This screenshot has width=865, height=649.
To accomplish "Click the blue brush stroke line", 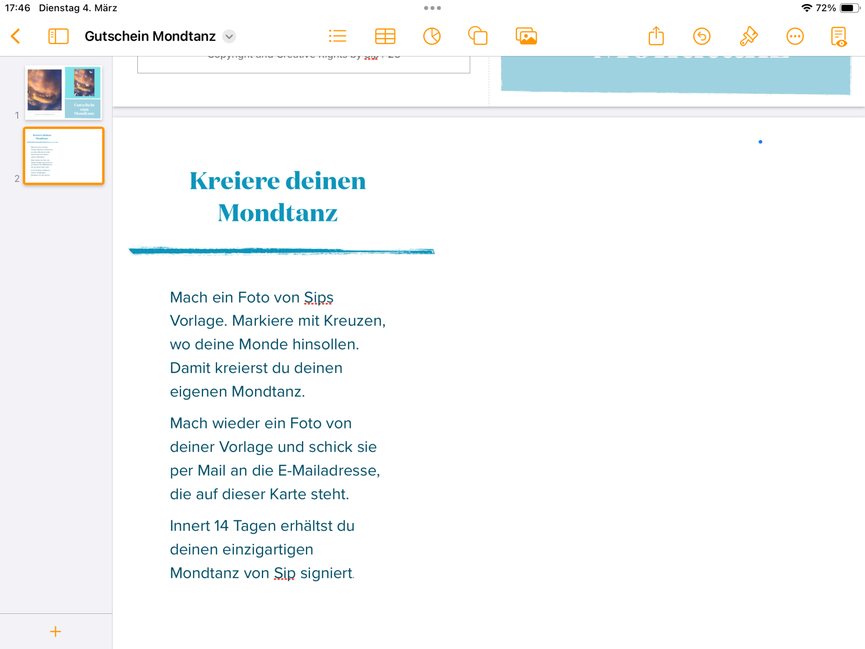I will 282,251.
